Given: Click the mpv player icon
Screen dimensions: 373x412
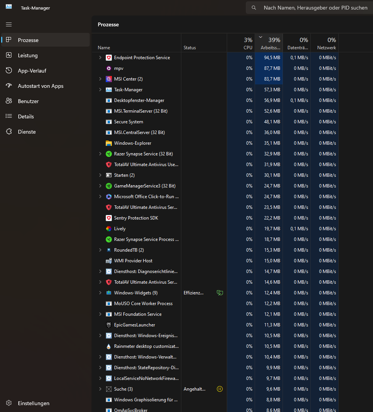Looking at the screenshot, I should point(109,68).
